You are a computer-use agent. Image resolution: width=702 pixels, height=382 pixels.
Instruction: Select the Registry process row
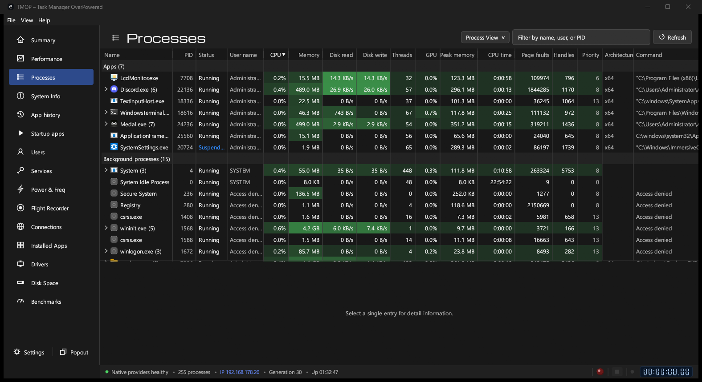click(x=399, y=205)
